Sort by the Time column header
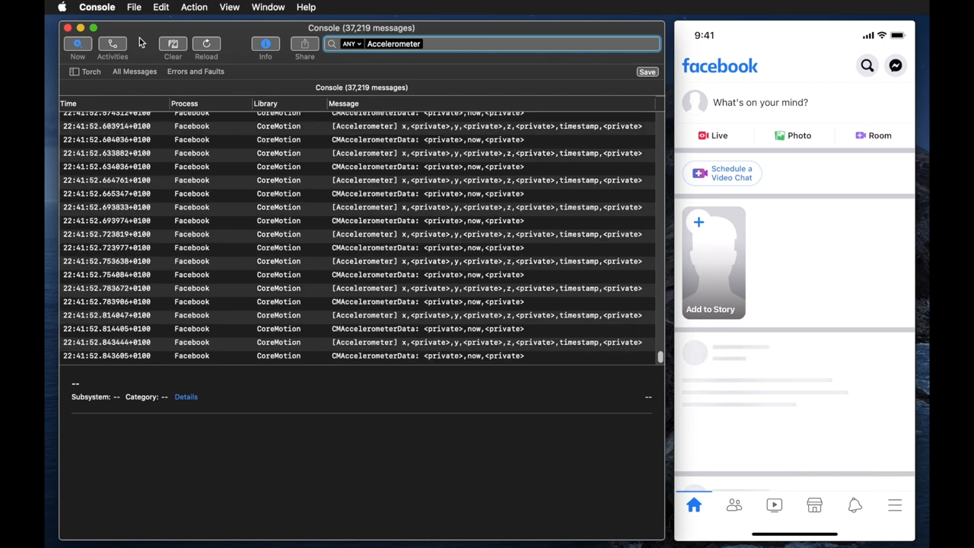 click(114, 104)
